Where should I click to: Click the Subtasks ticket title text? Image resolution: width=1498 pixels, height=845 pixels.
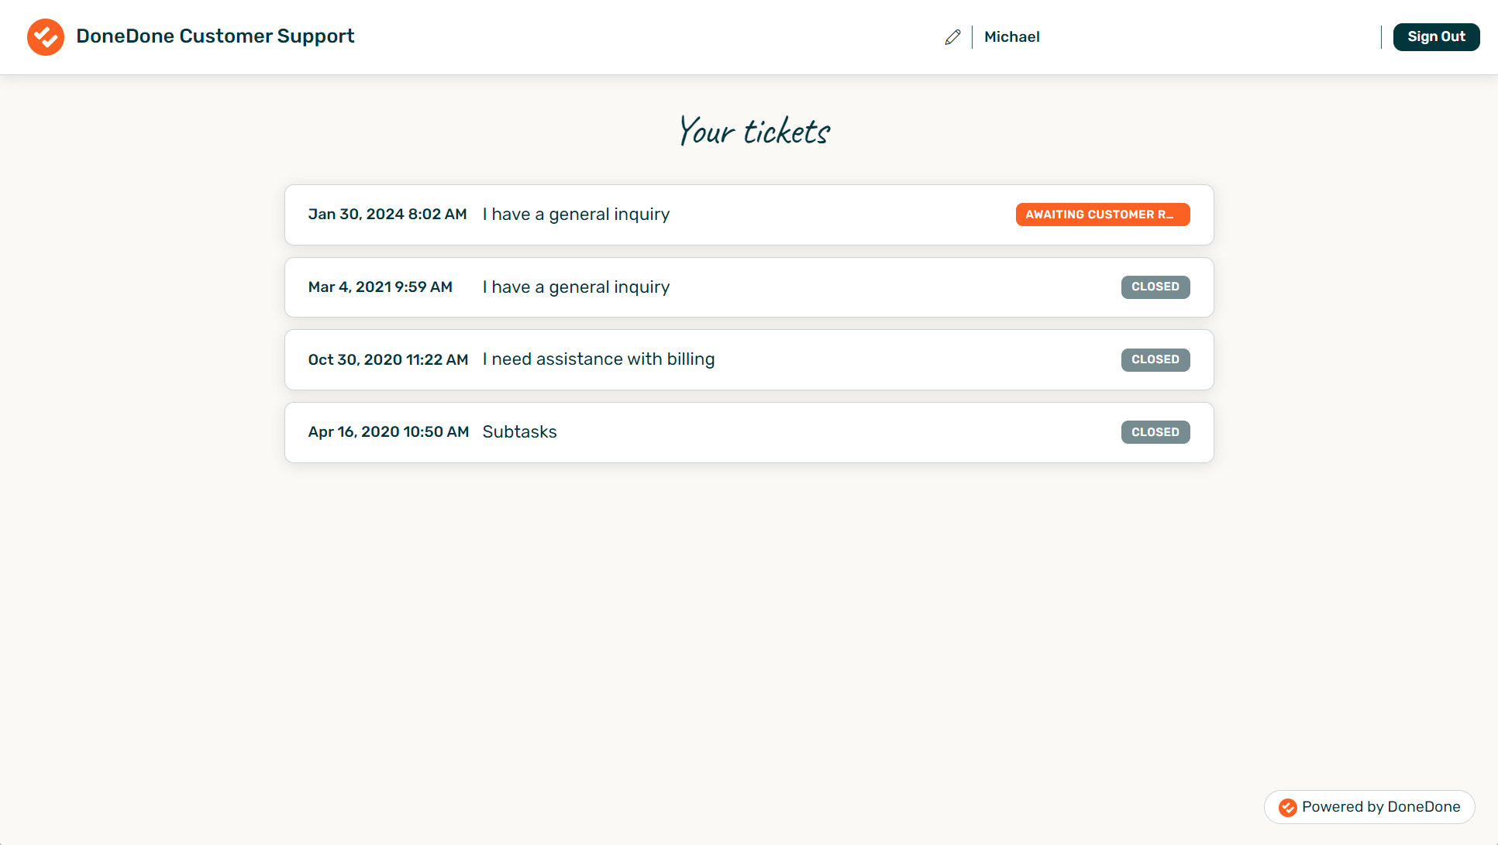point(519,432)
